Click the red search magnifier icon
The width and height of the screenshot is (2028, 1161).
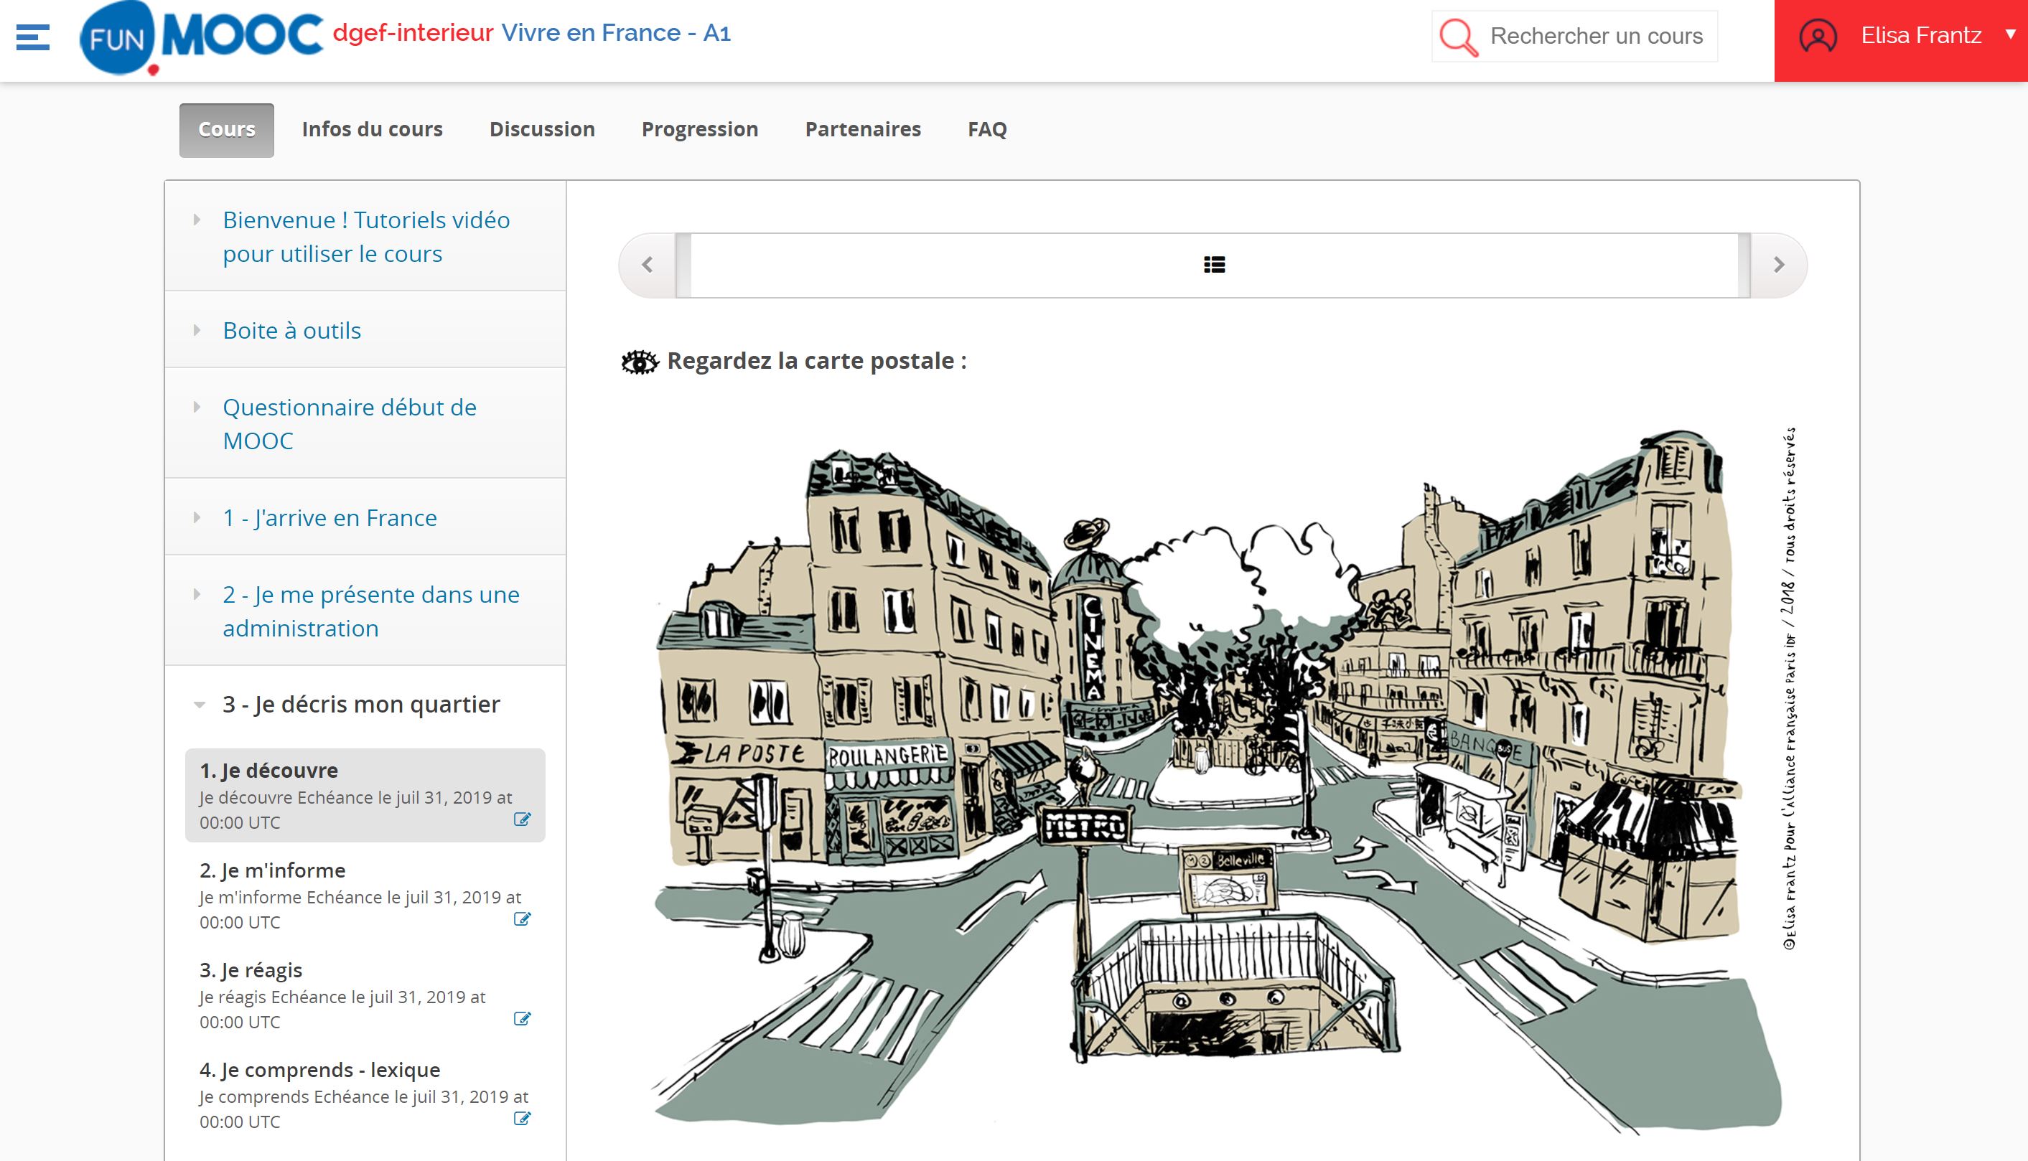click(1458, 37)
